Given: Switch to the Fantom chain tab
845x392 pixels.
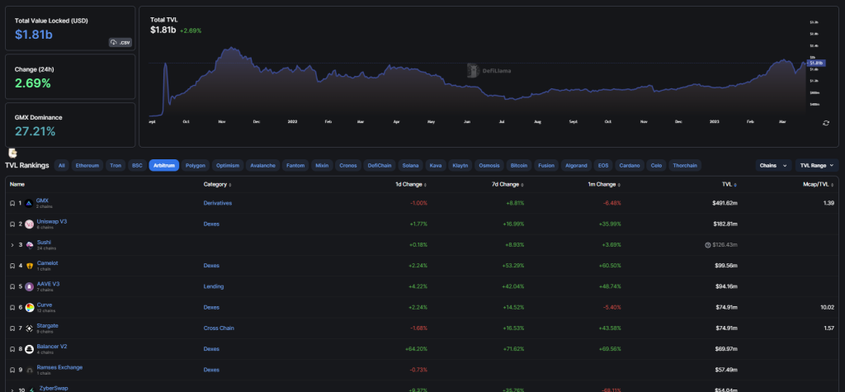Looking at the screenshot, I should coord(295,166).
